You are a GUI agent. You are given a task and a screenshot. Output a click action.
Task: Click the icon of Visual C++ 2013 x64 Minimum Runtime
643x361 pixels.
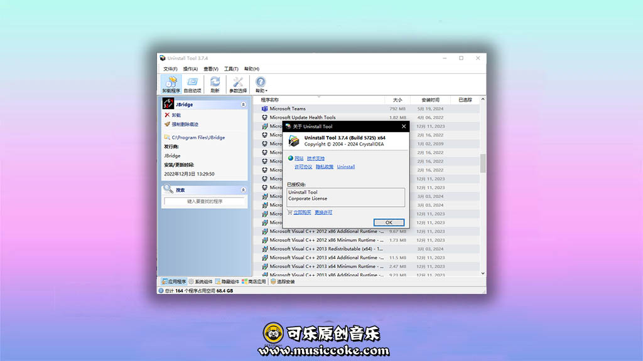pyautogui.click(x=264, y=266)
